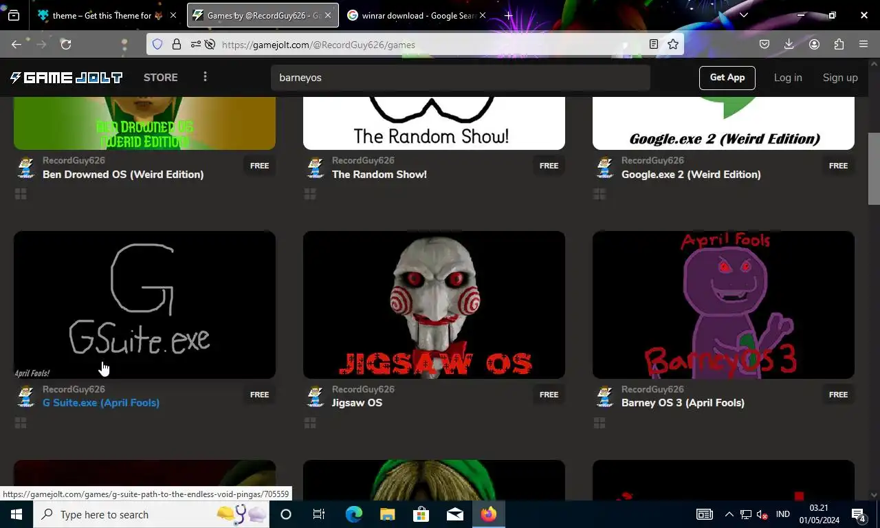Click the muted volume tray icon
Viewport: 880px width, 528px height.
[762, 515]
